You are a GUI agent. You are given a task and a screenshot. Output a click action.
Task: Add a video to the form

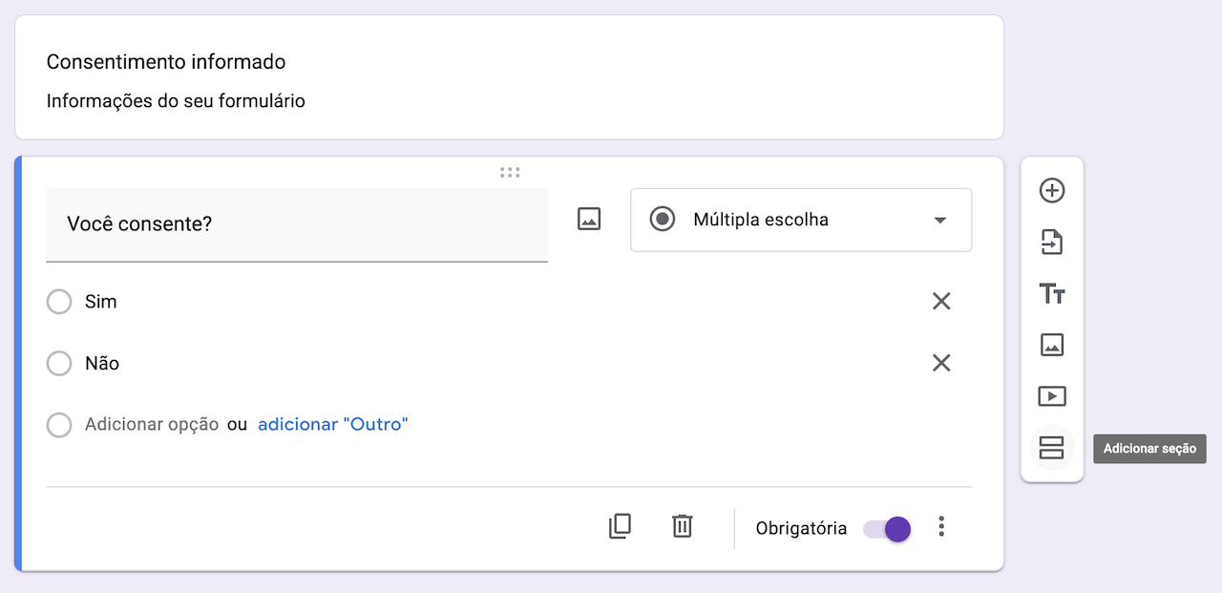coord(1051,396)
